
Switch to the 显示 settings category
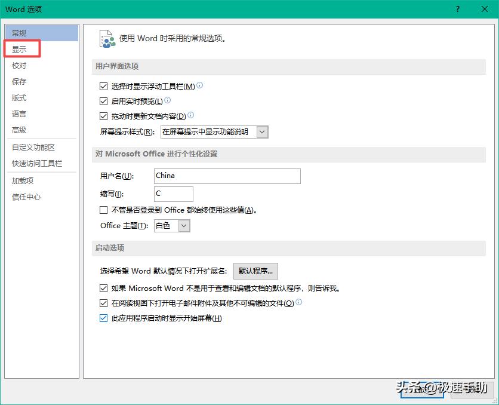point(20,49)
